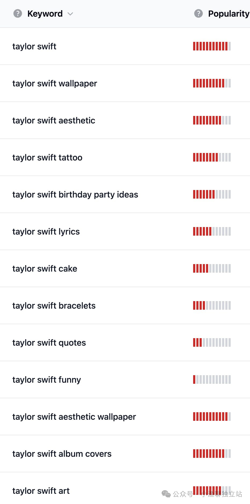This screenshot has height=504, width=250.
Task: Sort by the Keyword column header
Action: pos(45,13)
